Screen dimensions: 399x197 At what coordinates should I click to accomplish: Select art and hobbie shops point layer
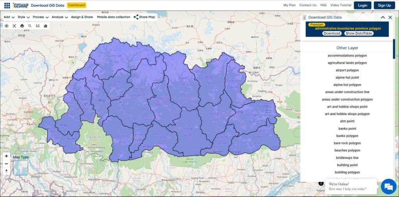click(x=347, y=106)
